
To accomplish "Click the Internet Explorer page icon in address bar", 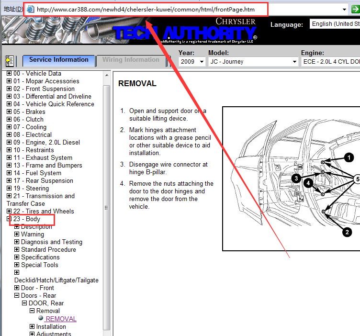I will pos(31,10).
